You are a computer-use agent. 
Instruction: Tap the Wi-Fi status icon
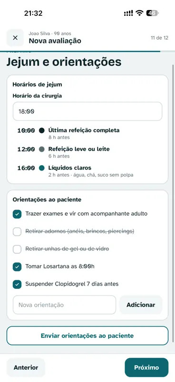[x=139, y=13]
